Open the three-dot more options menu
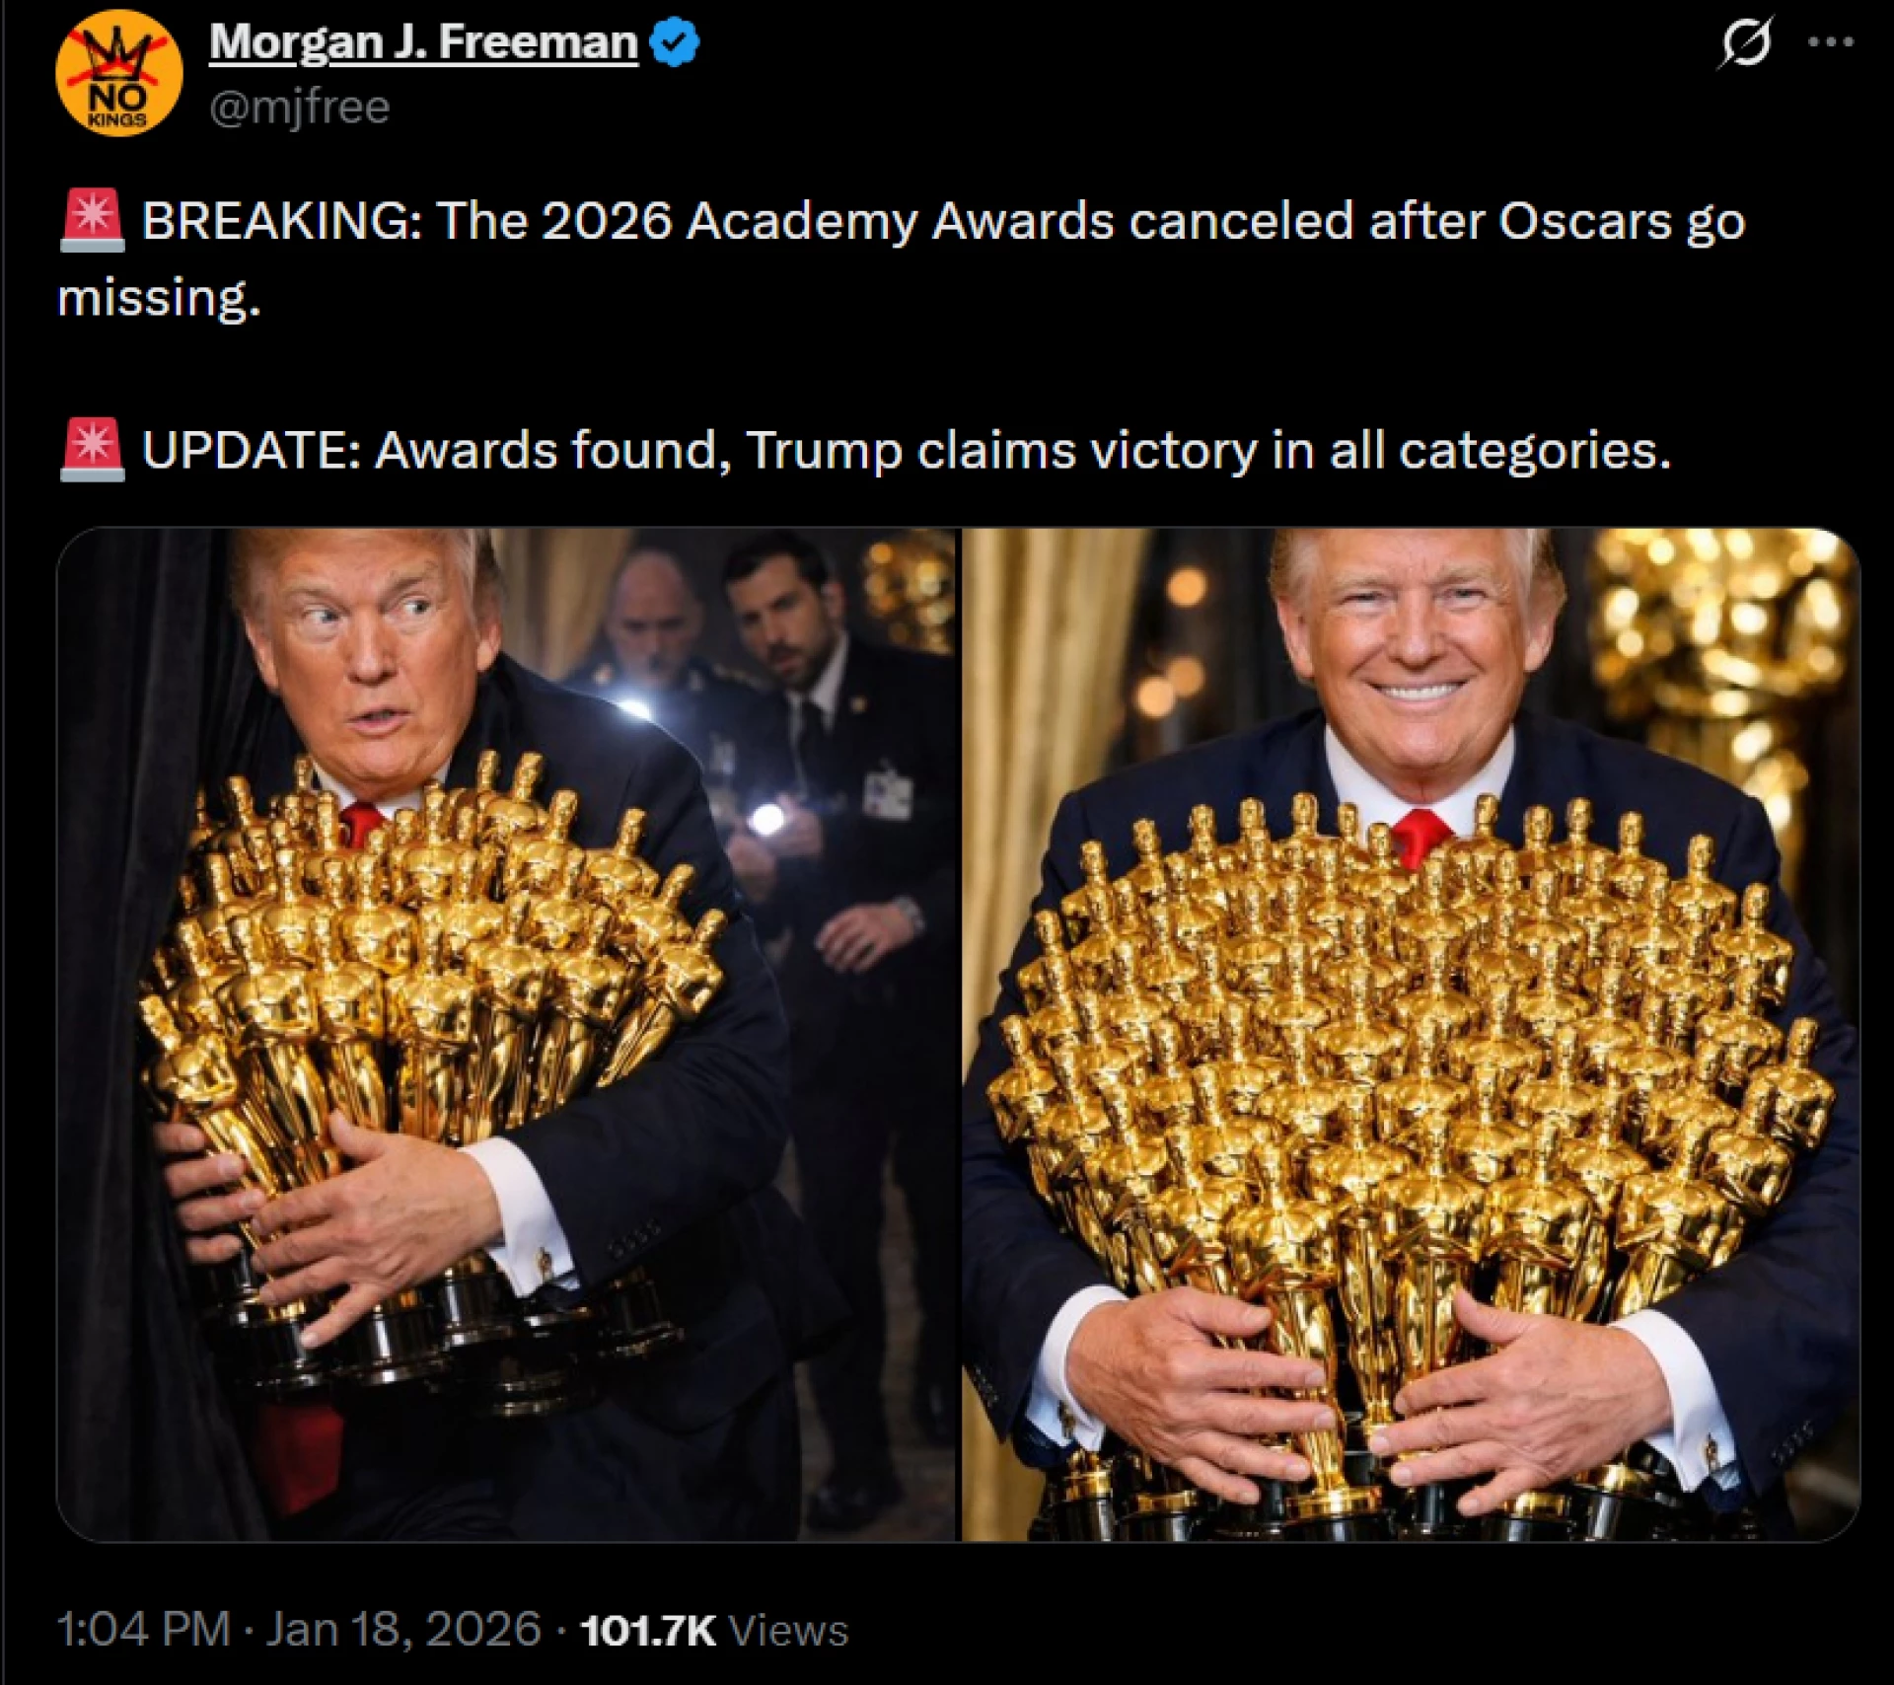Viewport: 1894px width, 1685px height. pos(1832,42)
